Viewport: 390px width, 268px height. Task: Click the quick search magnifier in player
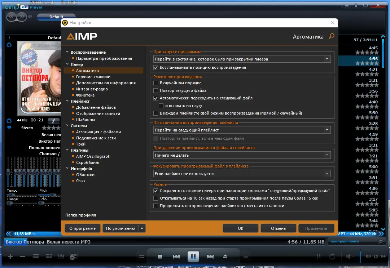tap(380, 241)
